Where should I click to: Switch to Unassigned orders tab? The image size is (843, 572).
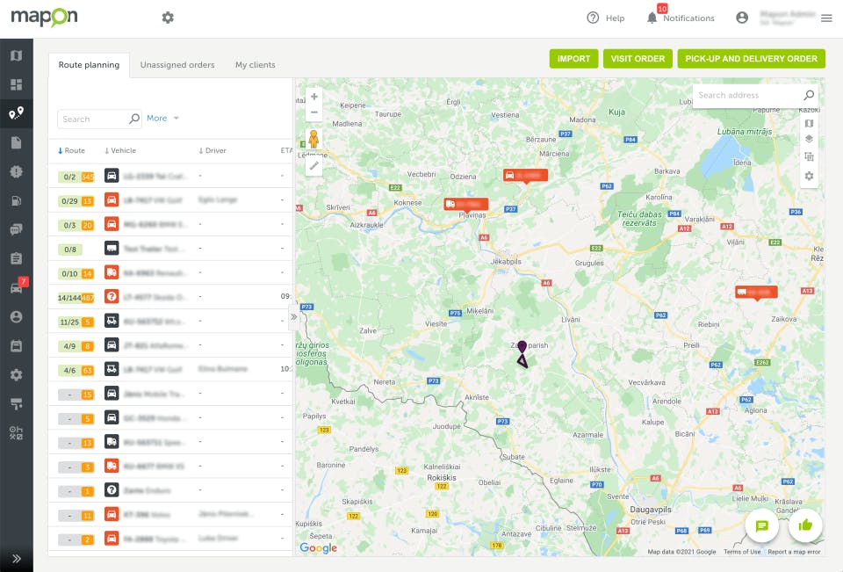point(177,65)
